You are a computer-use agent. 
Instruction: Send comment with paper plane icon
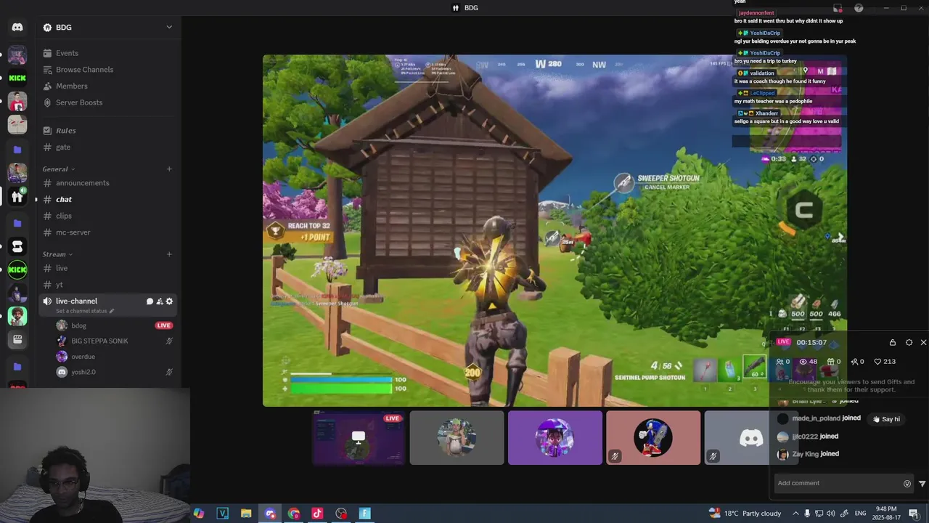point(922,483)
